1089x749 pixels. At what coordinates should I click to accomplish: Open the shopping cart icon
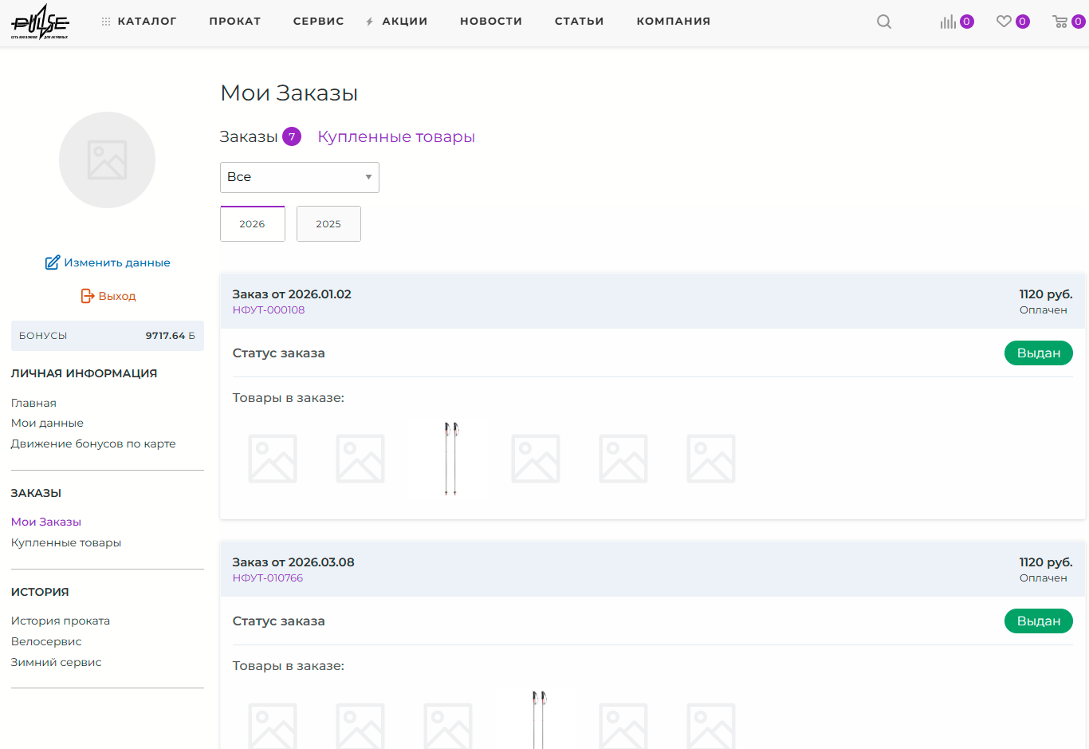tap(1060, 22)
